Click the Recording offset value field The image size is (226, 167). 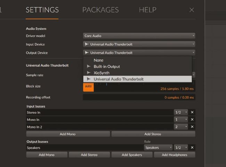[x=139, y=98]
